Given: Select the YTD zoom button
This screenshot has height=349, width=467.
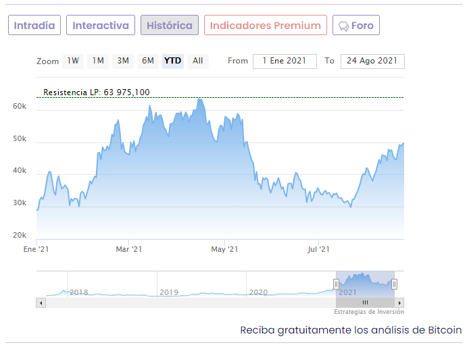Looking at the screenshot, I should click(x=173, y=61).
